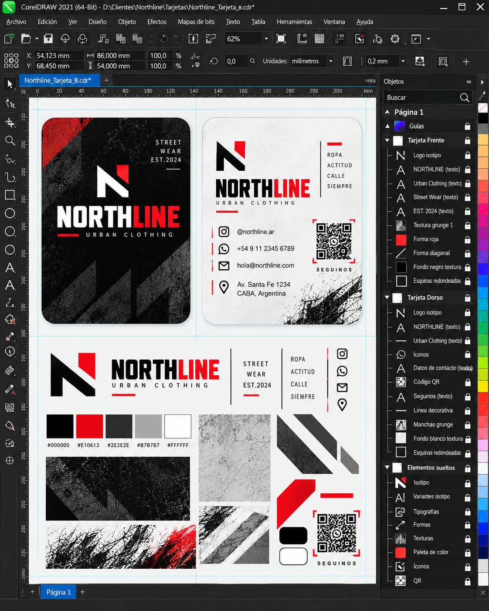This screenshot has width=489, height=611.
Task: Toggle lock on Código QR object
Action: point(467,382)
